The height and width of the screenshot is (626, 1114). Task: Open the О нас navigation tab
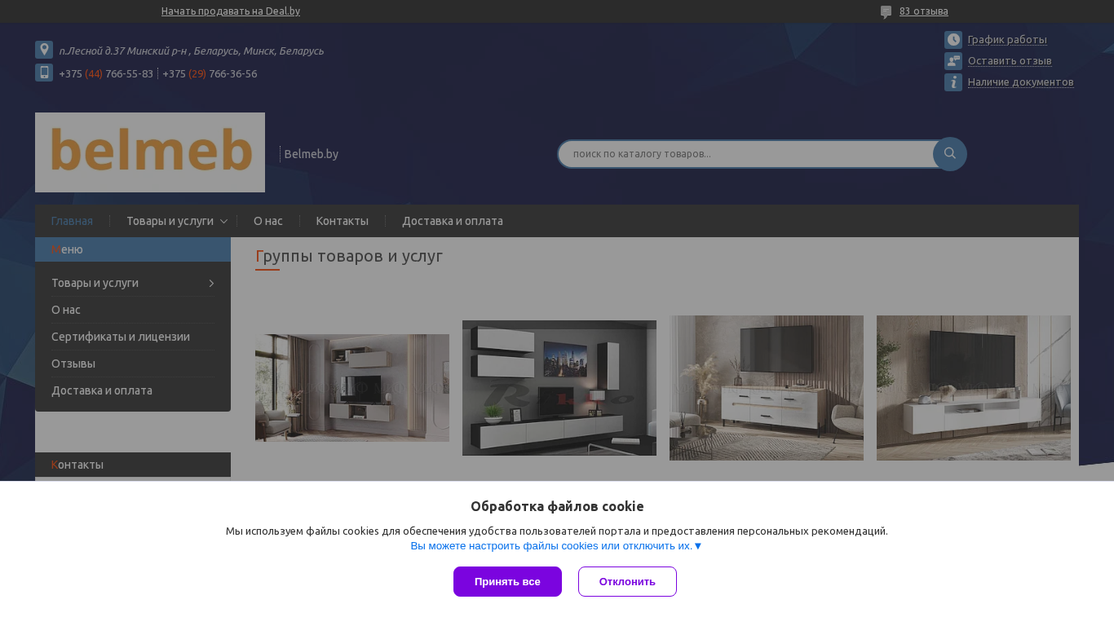tap(268, 221)
